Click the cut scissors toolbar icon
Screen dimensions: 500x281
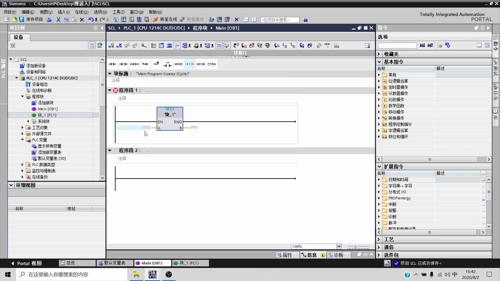[x=58, y=20]
